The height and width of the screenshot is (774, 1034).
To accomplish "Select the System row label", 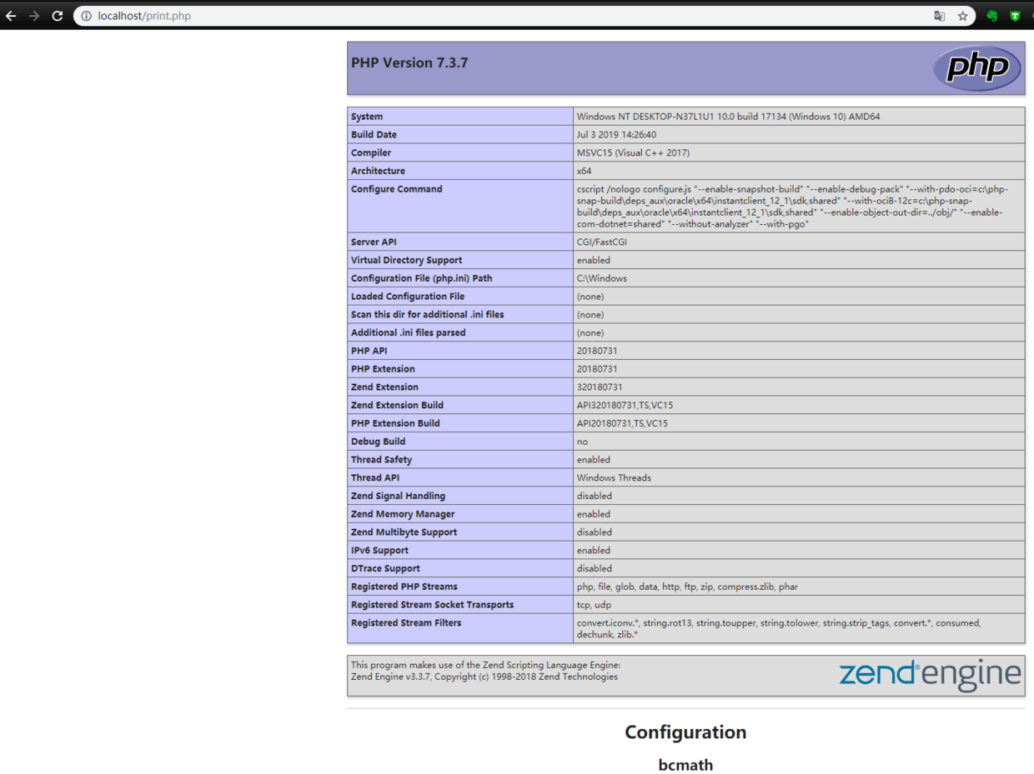I will pyautogui.click(x=367, y=117).
